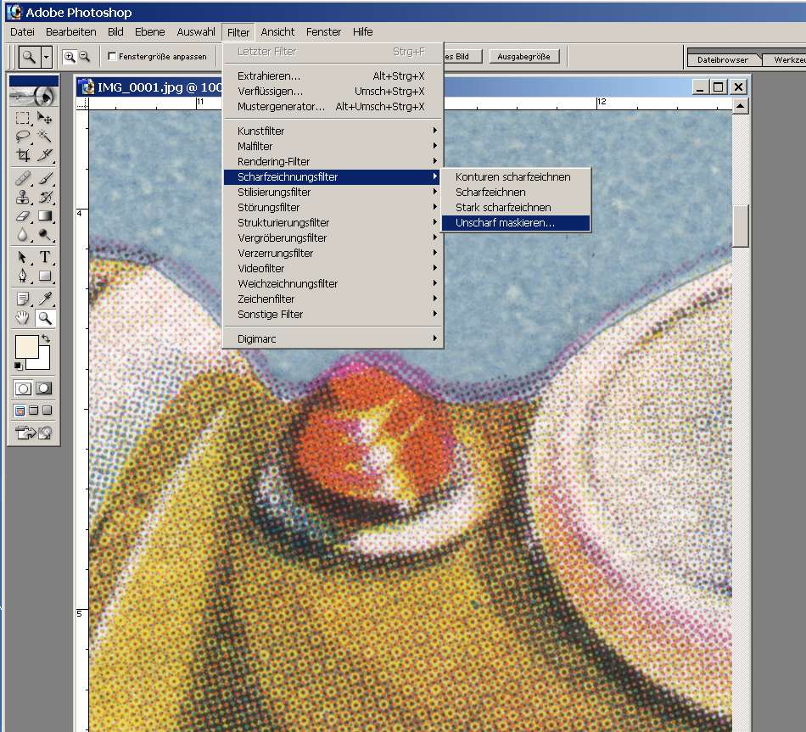
Task: Expand the Kunstfilter submenu
Action: [x=333, y=131]
